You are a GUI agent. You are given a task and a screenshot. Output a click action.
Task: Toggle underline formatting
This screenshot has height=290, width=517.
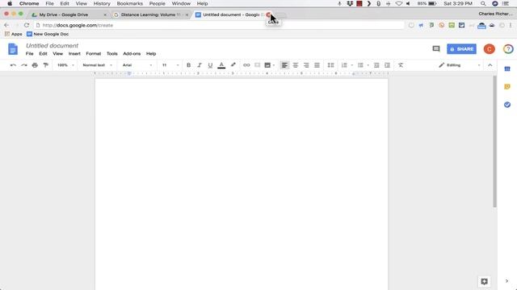point(210,65)
